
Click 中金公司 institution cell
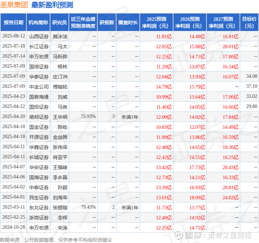(39, 87)
